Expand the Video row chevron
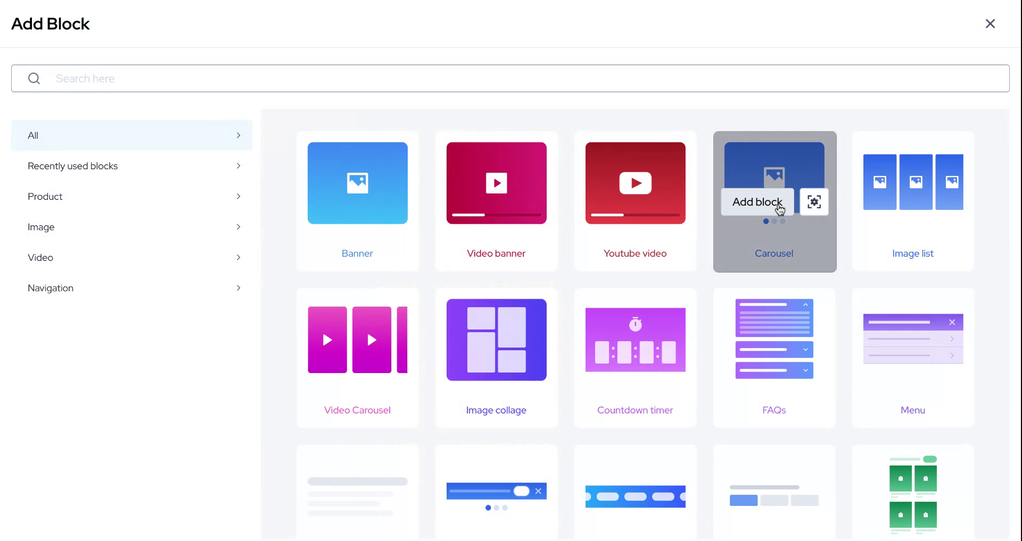 pos(238,257)
